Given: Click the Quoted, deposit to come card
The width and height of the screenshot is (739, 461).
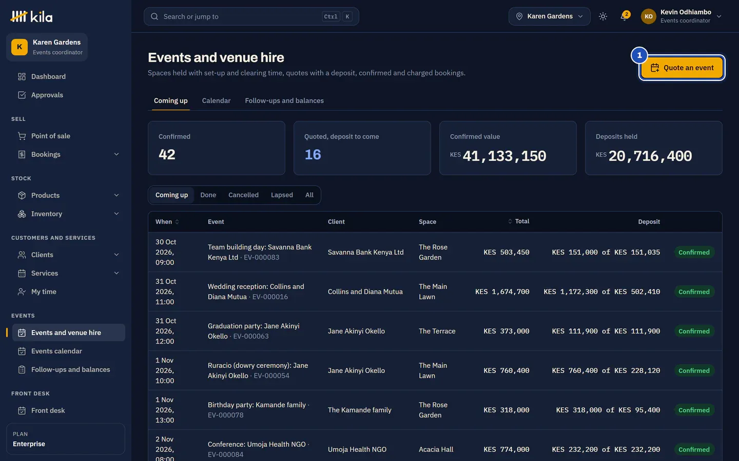Looking at the screenshot, I should (362, 148).
